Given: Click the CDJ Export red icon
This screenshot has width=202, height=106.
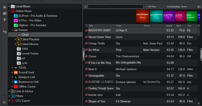Looking at the screenshot, I should click(13, 101).
